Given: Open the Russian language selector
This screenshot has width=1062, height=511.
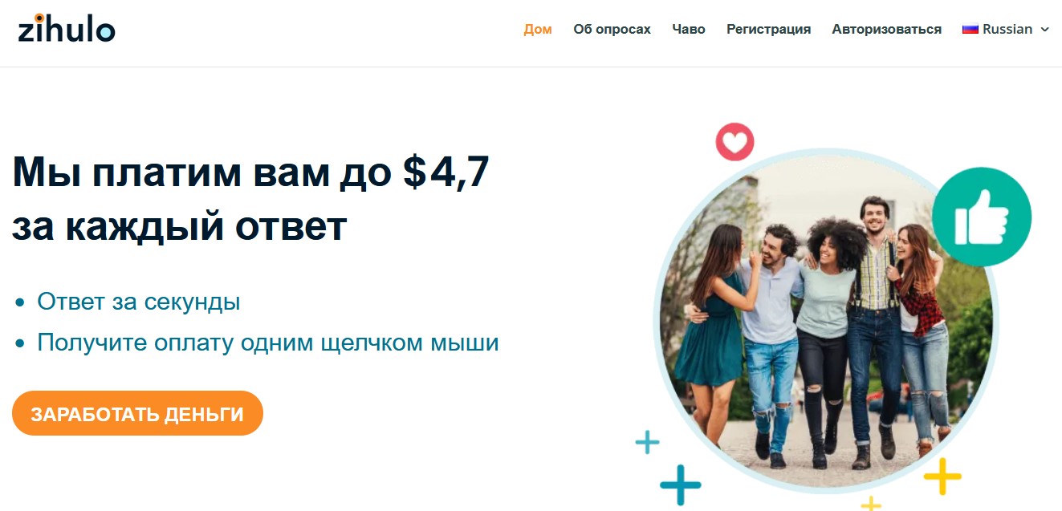Looking at the screenshot, I should tap(1006, 29).
